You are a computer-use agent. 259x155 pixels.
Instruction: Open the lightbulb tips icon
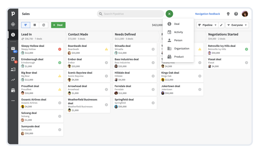228,14
